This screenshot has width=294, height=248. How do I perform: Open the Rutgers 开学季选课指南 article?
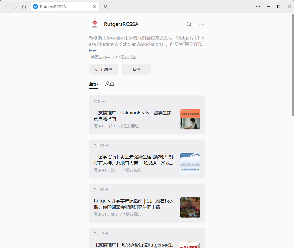pos(134,204)
